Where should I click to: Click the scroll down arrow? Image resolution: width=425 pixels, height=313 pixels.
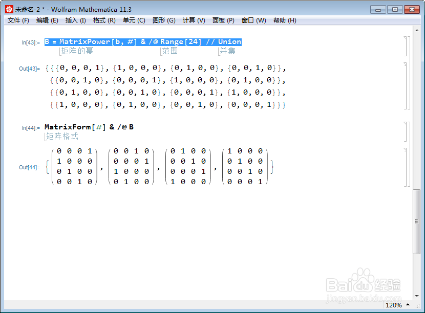coord(417,296)
